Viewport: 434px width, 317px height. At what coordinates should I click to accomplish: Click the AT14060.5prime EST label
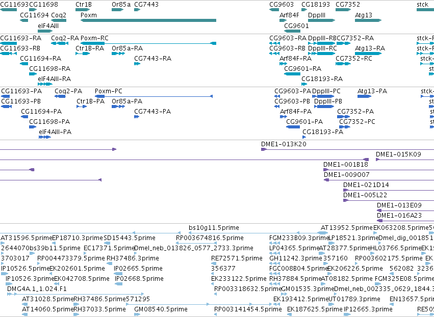[x=47, y=309]
